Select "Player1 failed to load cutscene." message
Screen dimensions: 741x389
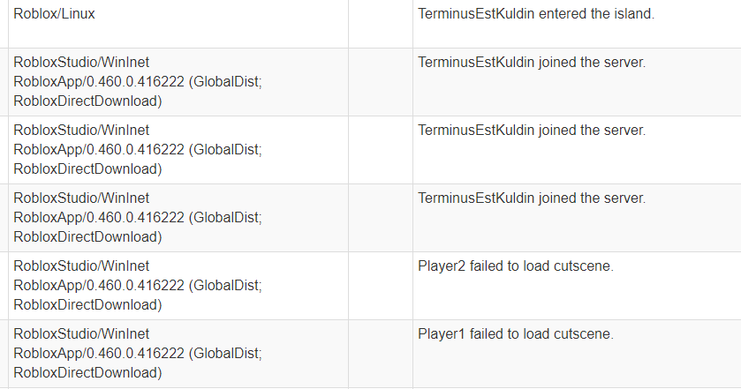click(515, 334)
